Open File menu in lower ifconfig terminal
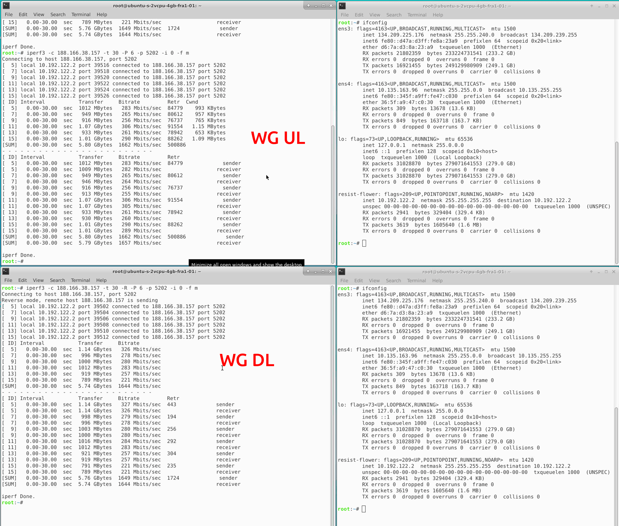Screen dimensions: 619x526 click(x=344, y=280)
